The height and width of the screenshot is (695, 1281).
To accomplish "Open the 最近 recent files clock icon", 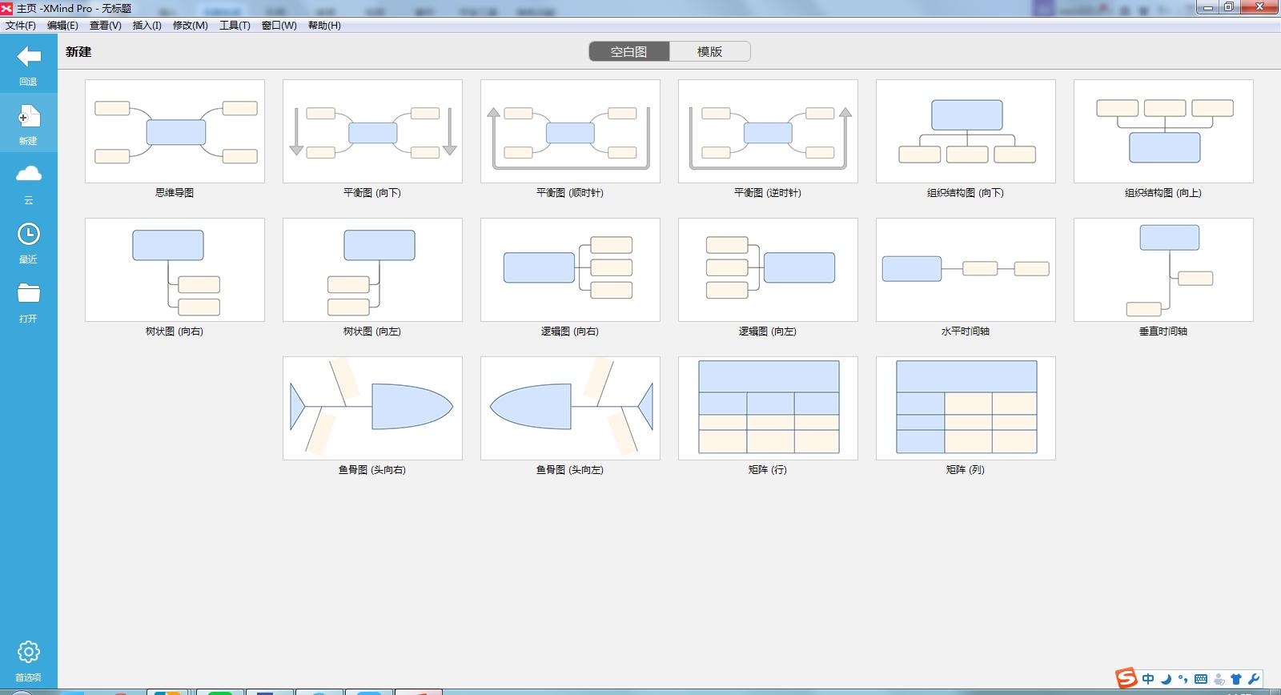I will pyautogui.click(x=29, y=235).
